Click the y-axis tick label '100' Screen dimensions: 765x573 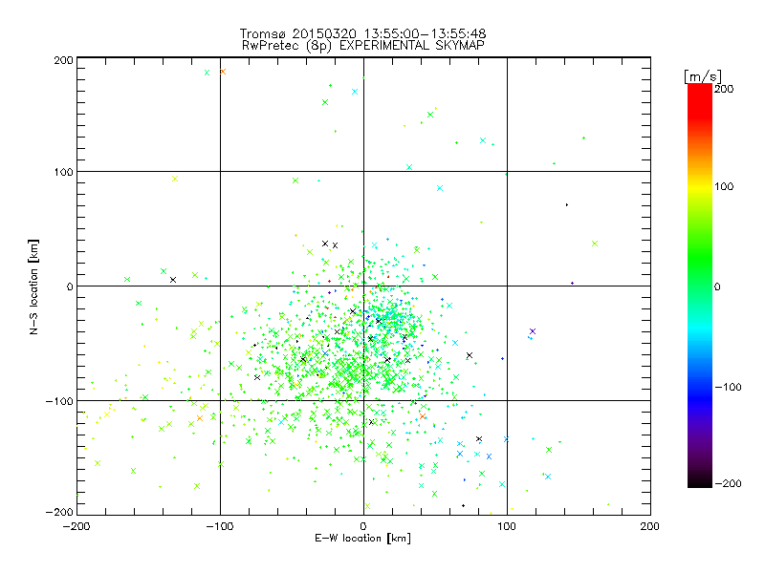(x=63, y=173)
